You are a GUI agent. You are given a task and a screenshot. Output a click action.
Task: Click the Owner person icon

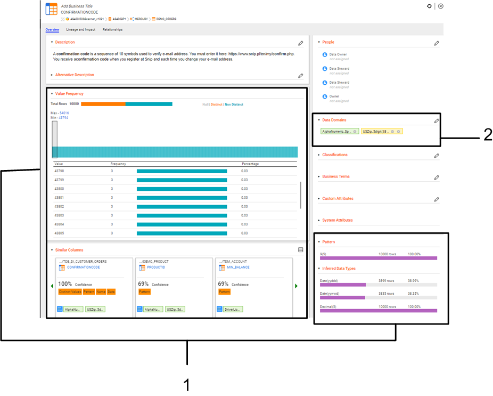pyautogui.click(x=325, y=96)
